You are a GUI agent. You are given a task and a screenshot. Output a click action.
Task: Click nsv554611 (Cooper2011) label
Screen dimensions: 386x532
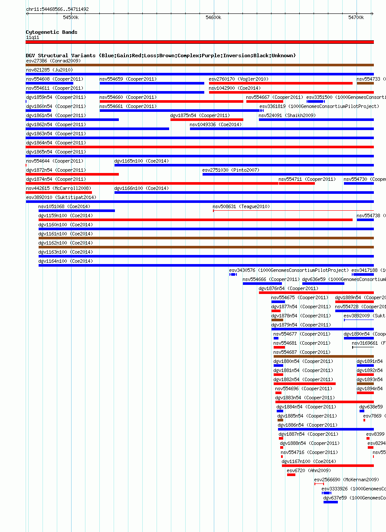tap(55, 88)
